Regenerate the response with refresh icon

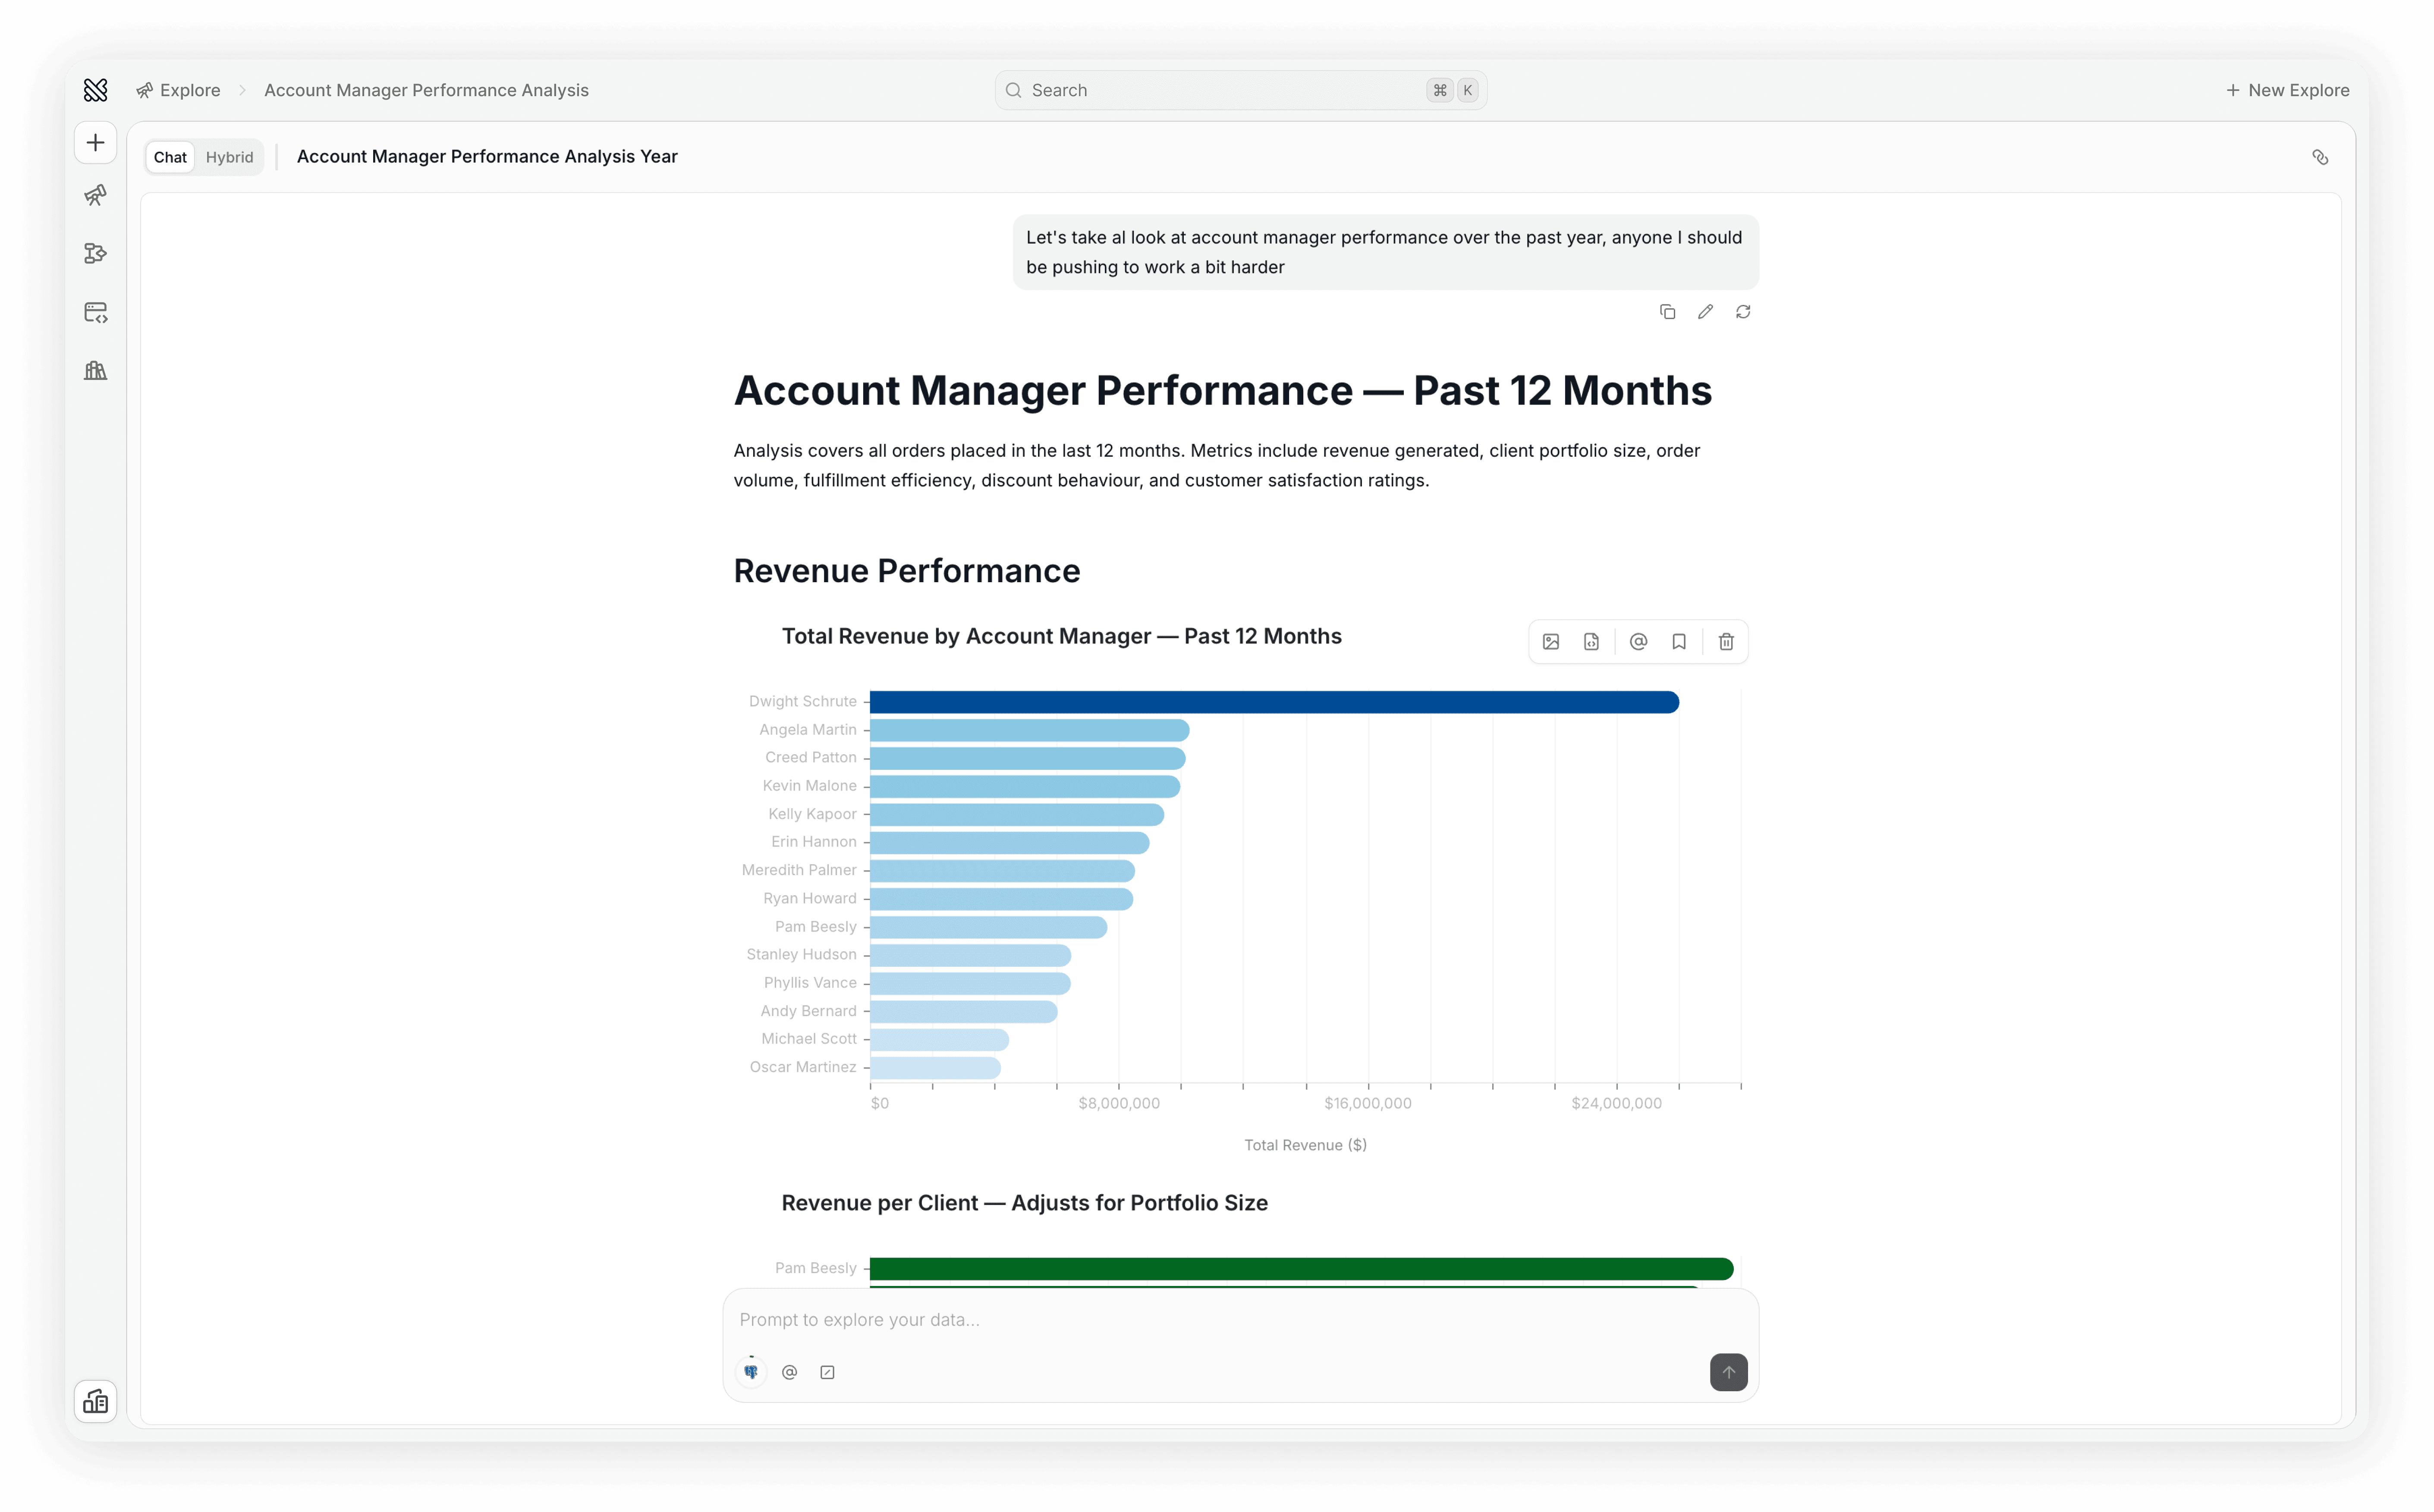[x=1744, y=312]
